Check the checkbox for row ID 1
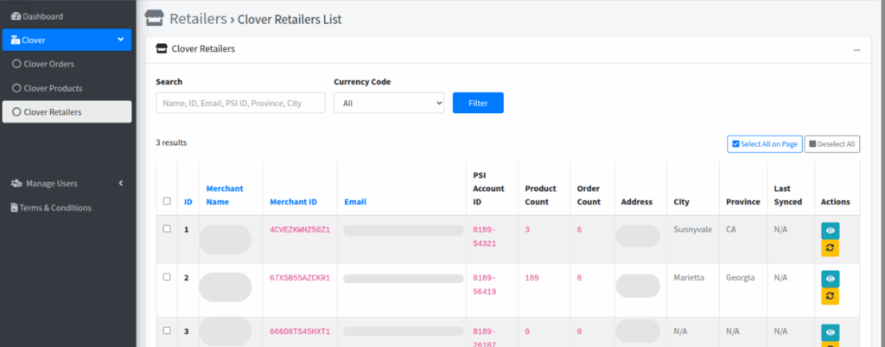The width and height of the screenshot is (885, 347). point(167,229)
